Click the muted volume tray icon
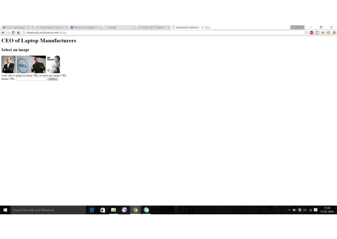The image size is (337, 239). [x=305, y=210]
